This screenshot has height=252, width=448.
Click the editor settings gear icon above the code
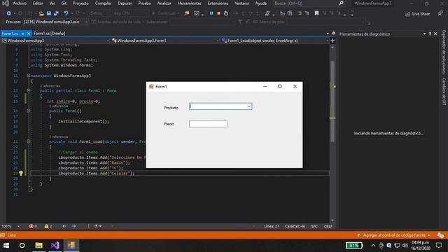pyautogui.click(x=333, y=34)
